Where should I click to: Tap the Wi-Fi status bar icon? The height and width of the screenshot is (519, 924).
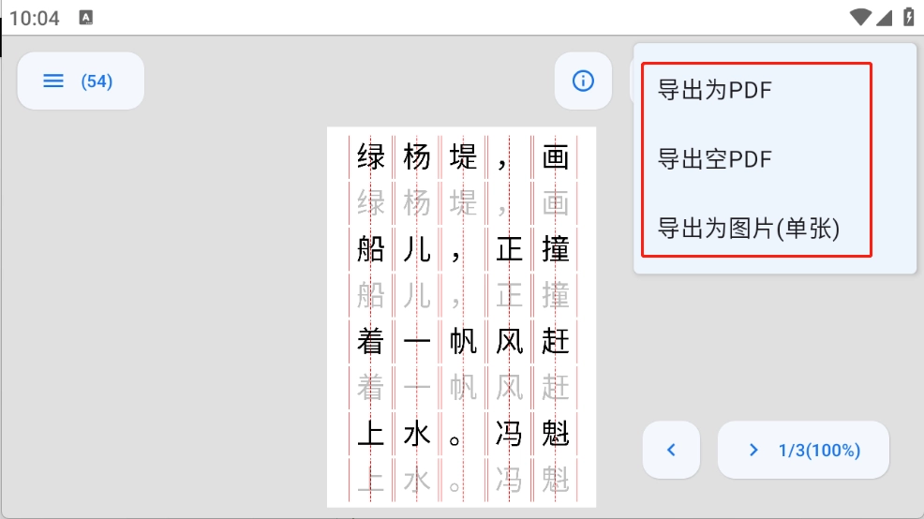pos(859,17)
